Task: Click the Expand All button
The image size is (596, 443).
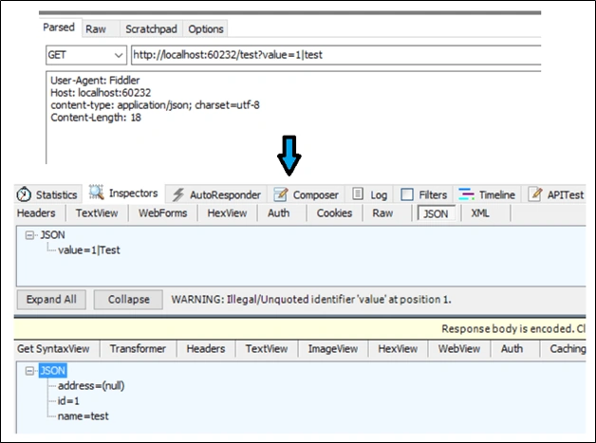Action: [x=51, y=300]
